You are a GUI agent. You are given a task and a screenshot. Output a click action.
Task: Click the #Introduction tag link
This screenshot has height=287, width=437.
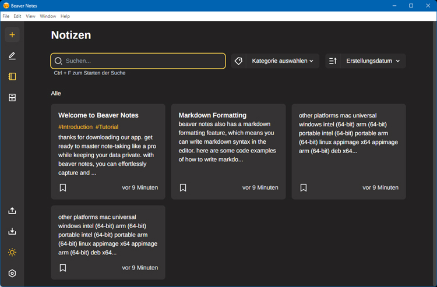(75, 127)
